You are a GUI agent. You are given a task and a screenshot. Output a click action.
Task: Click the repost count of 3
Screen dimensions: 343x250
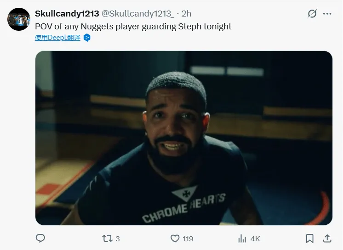[118, 239]
